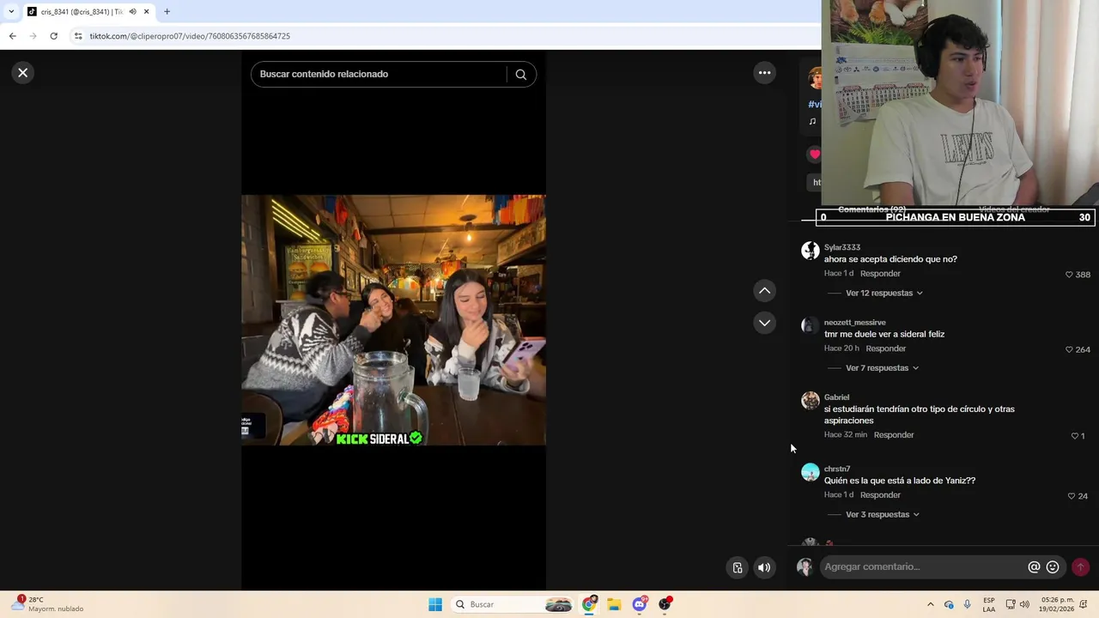Open username link Sylar3333

point(842,247)
